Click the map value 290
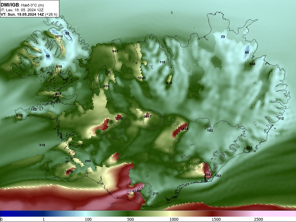This screenshot has width=296, height=222. [88, 161]
